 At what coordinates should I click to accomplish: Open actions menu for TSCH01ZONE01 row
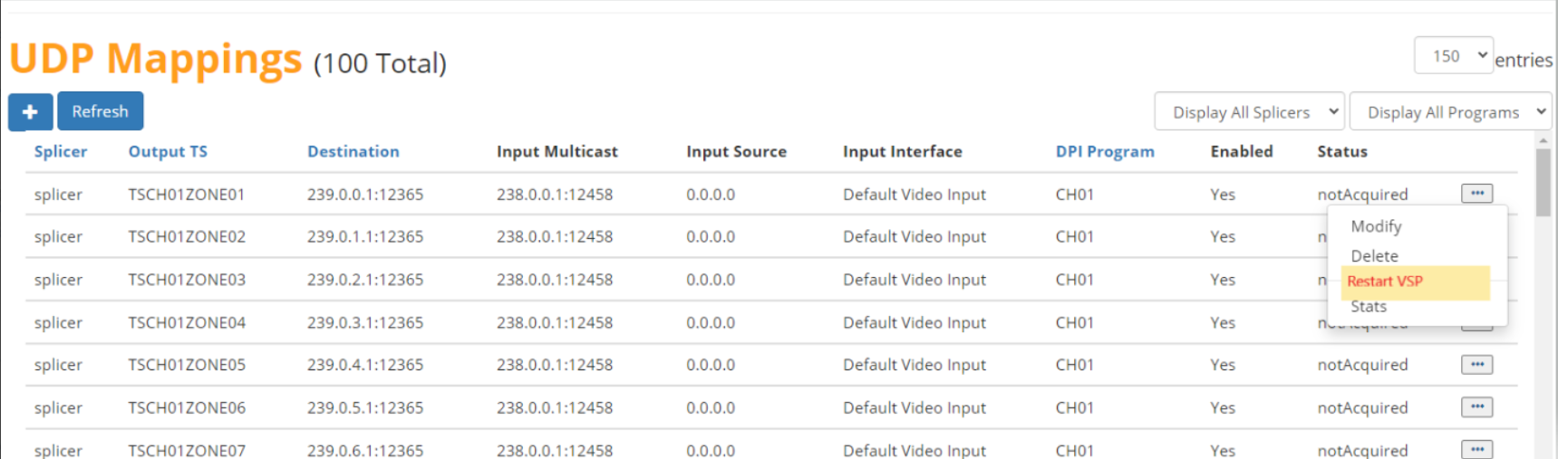[x=1476, y=193]
